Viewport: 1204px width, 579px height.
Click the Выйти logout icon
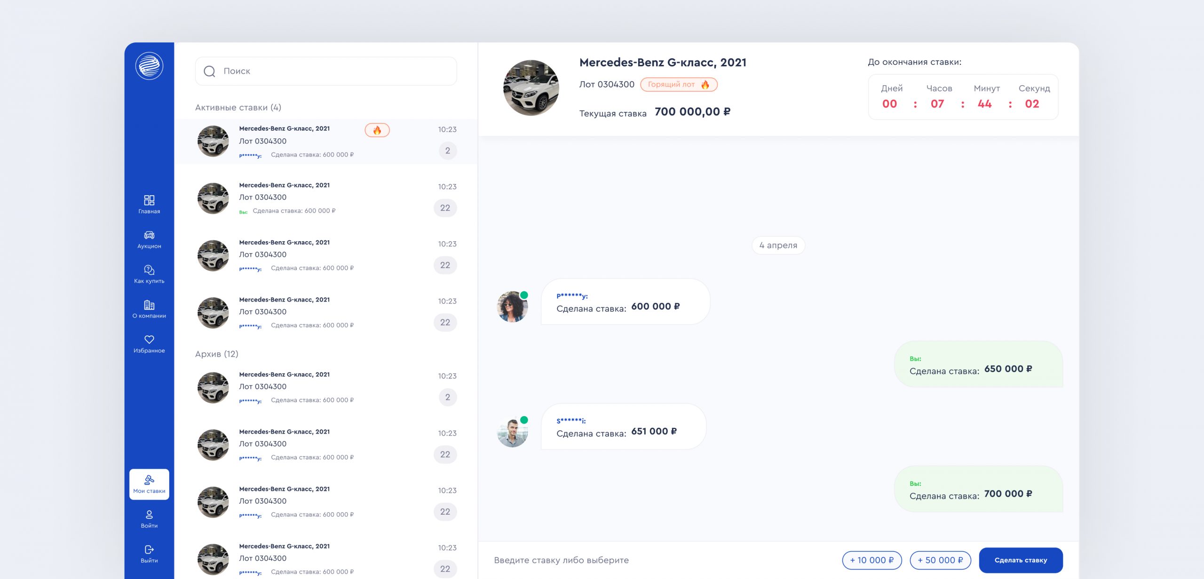[149, 549]
